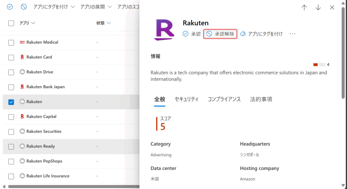The height and width of the screenshot is (189, 347).
Task: Open the アプリの展開 dropdown
Action: pos(96,7)
